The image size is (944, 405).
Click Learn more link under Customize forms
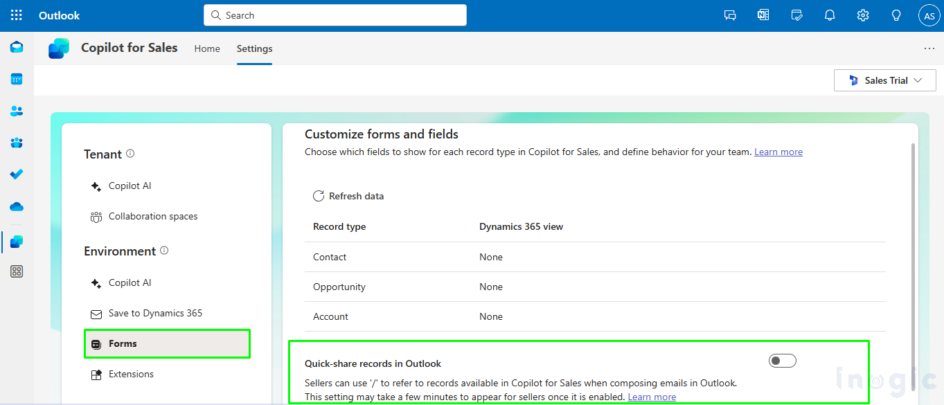pos(778,152)
